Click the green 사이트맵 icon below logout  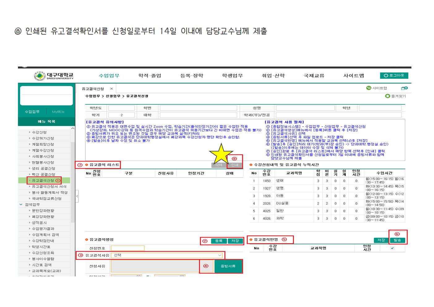click(368, 88)
